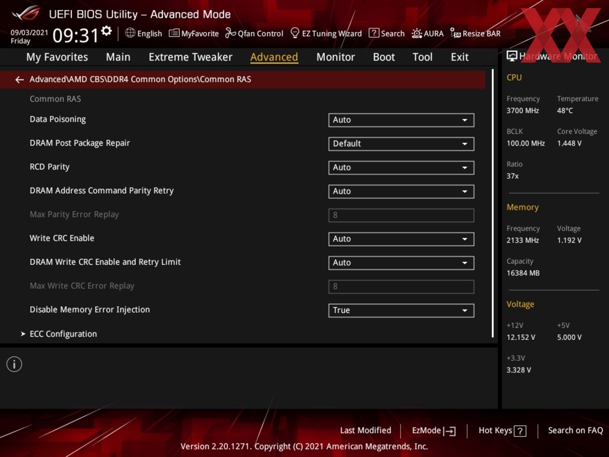This screenshot has width=609, height=457.
Task: Click the back arrow in the breadcrumb bar
Action: (x=19, y=80)
